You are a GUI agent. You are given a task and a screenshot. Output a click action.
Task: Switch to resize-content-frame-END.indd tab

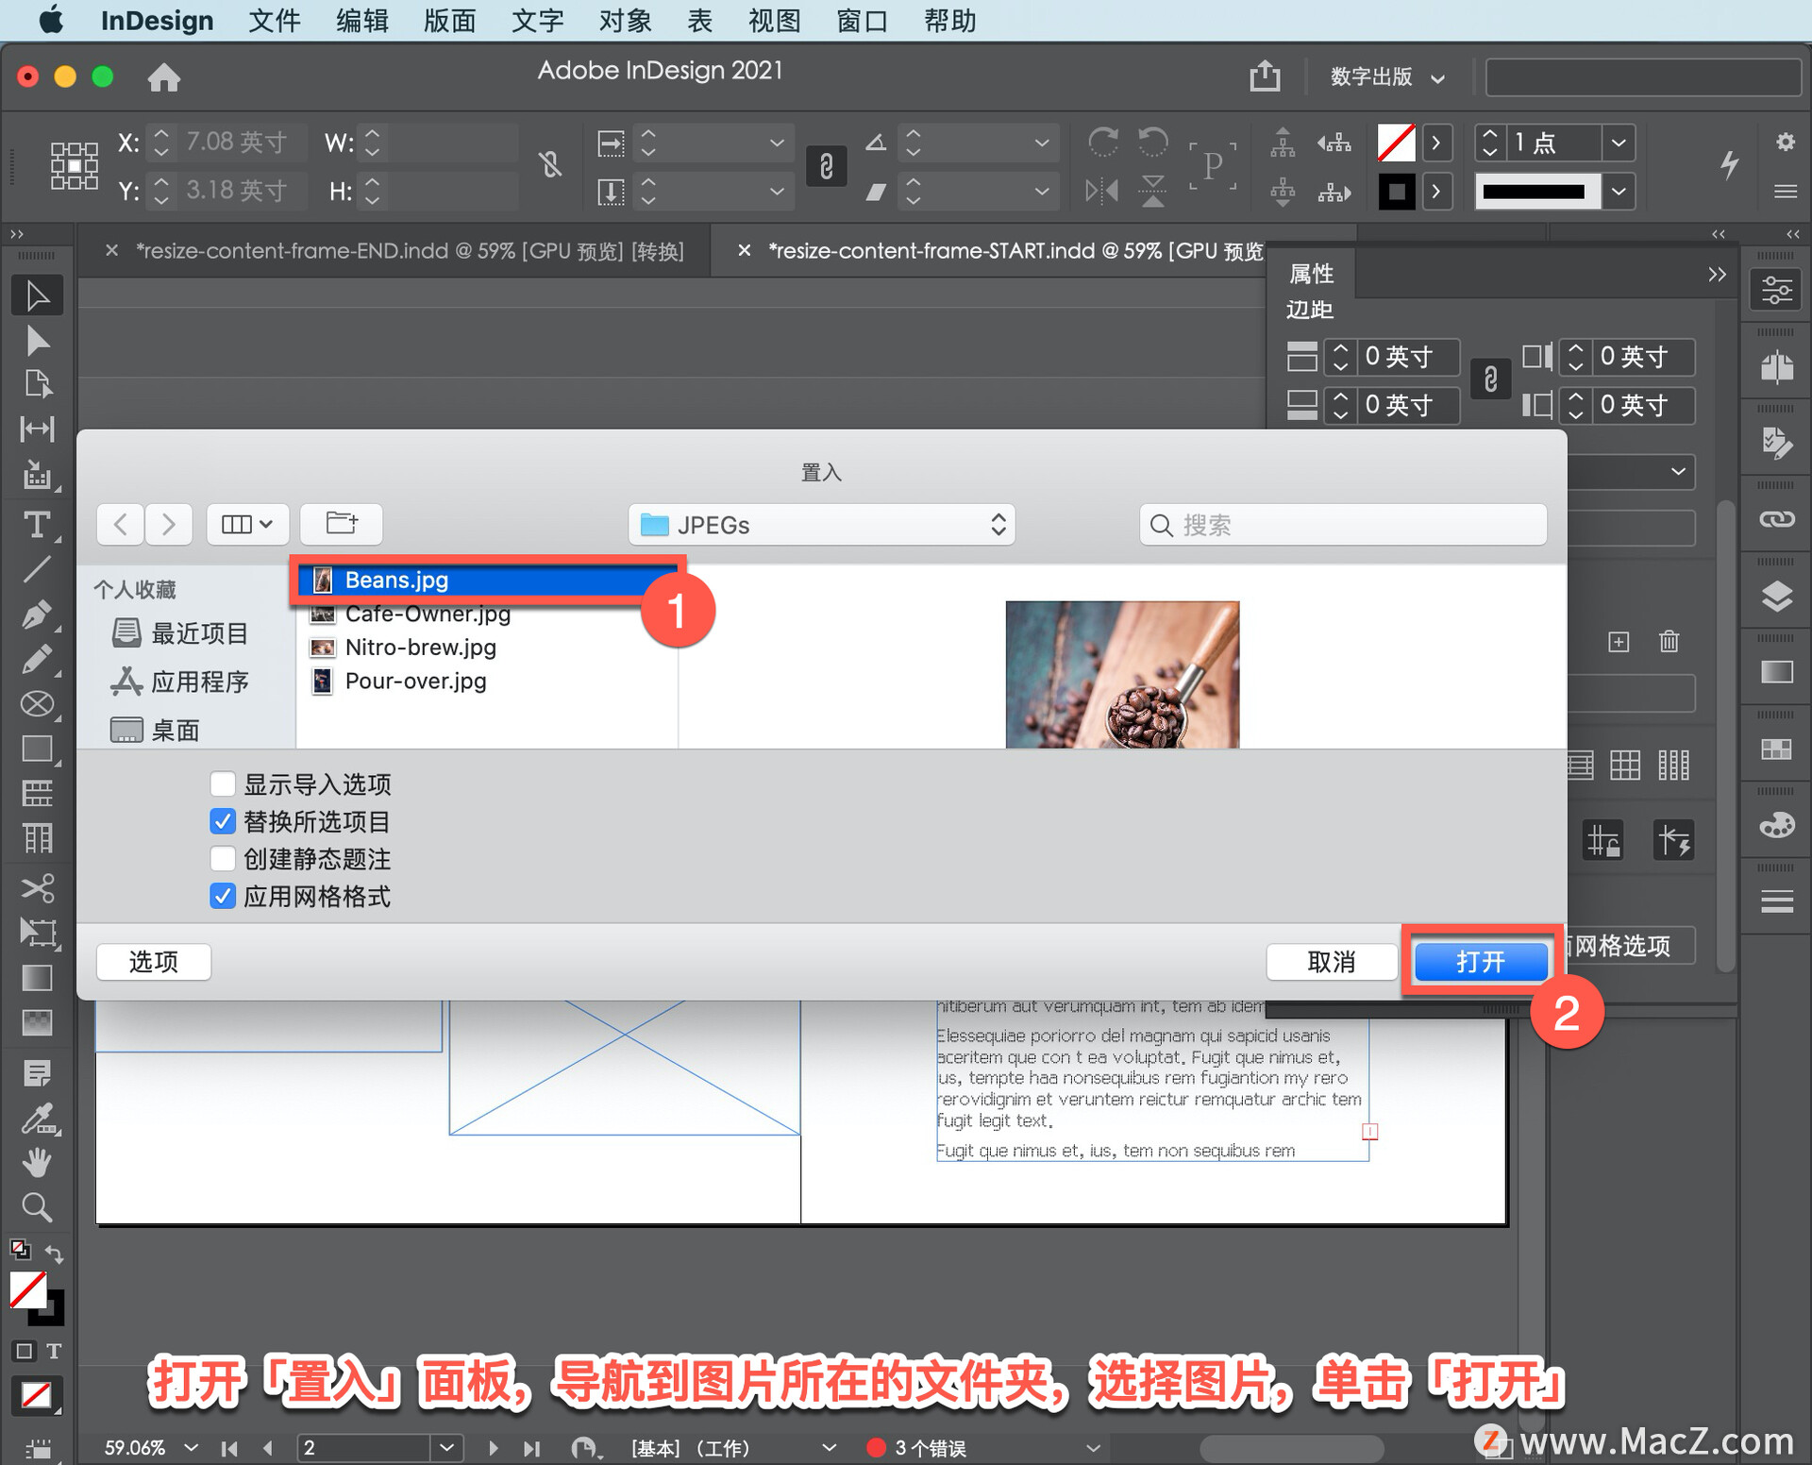point(410,251)
